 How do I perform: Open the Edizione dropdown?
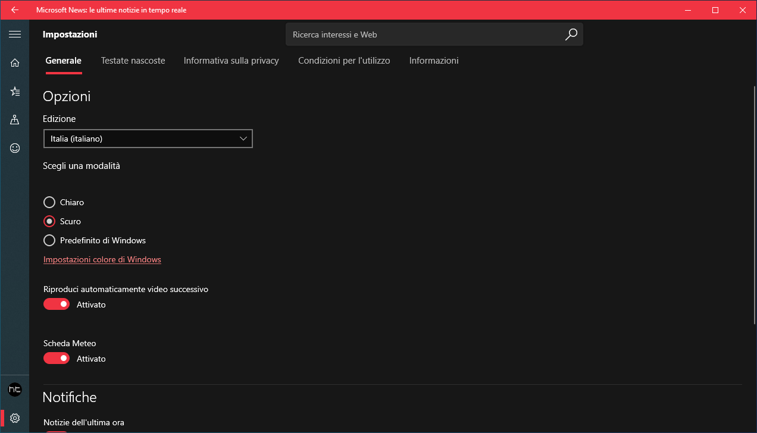point(148,138)
